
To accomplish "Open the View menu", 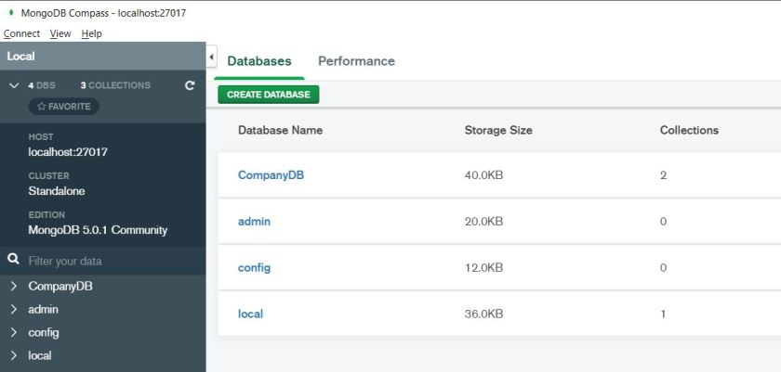I will point(60,33).
